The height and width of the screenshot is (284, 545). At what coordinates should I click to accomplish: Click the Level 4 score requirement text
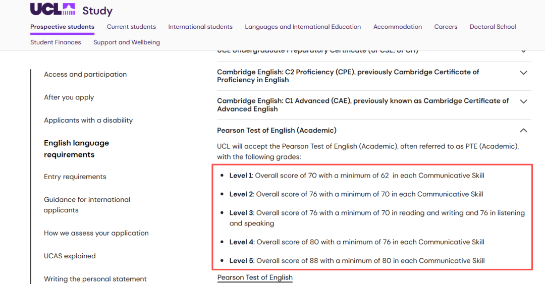point(357,242)
